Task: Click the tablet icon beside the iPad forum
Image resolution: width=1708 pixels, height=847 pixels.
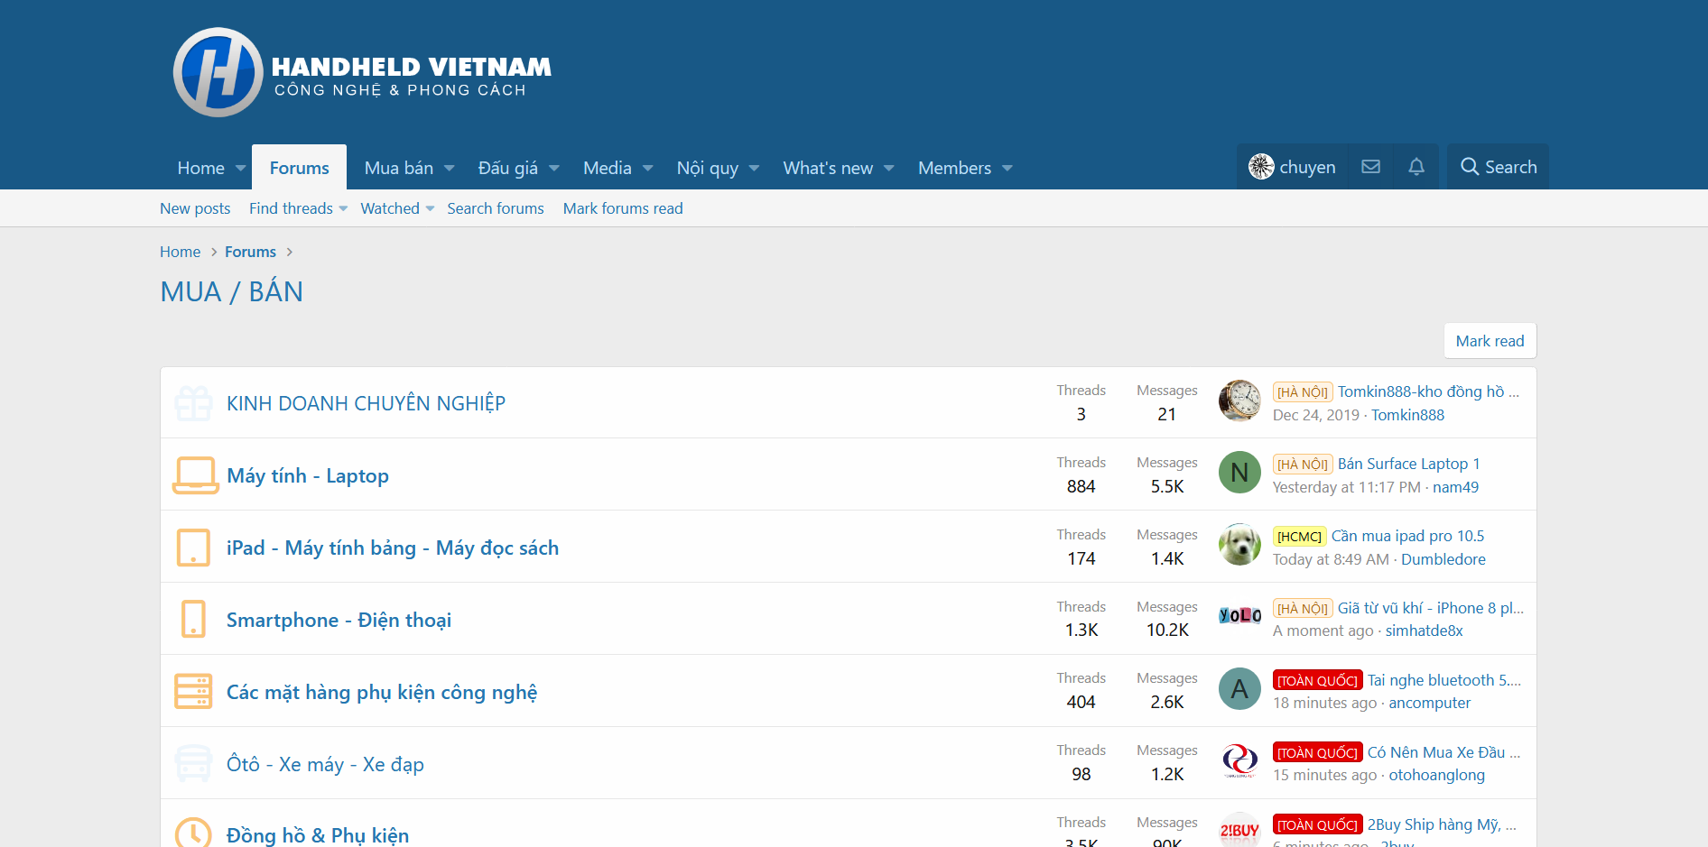Action: pyautogui.click(x=193, y=548)
